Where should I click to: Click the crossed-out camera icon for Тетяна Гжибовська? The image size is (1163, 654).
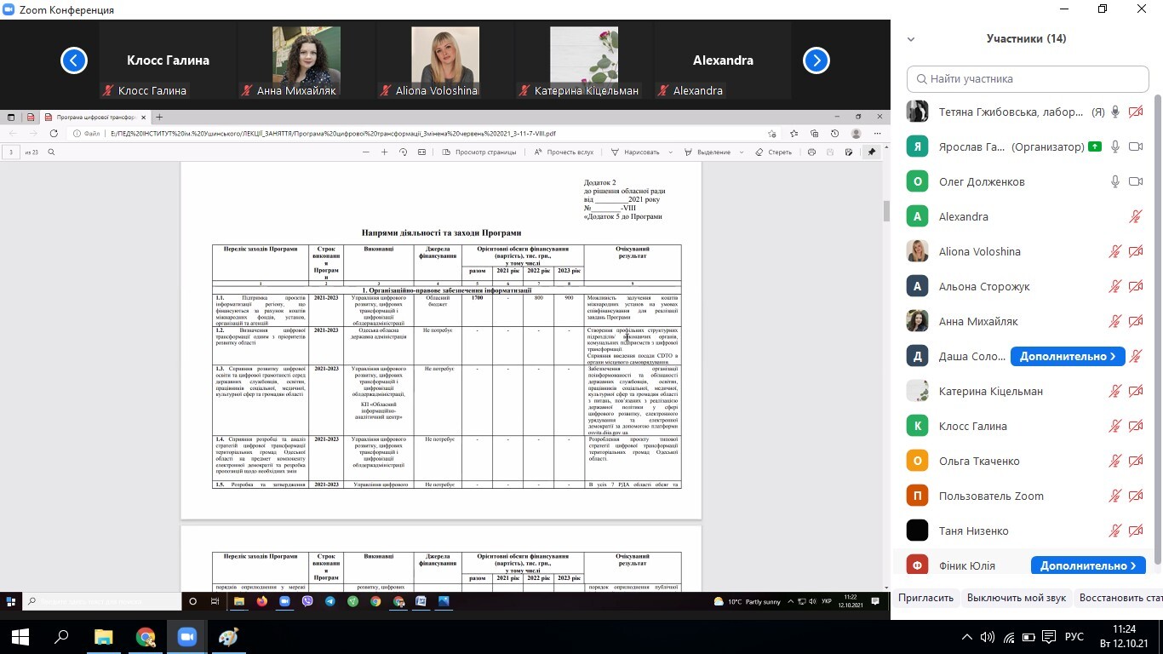1135,112
